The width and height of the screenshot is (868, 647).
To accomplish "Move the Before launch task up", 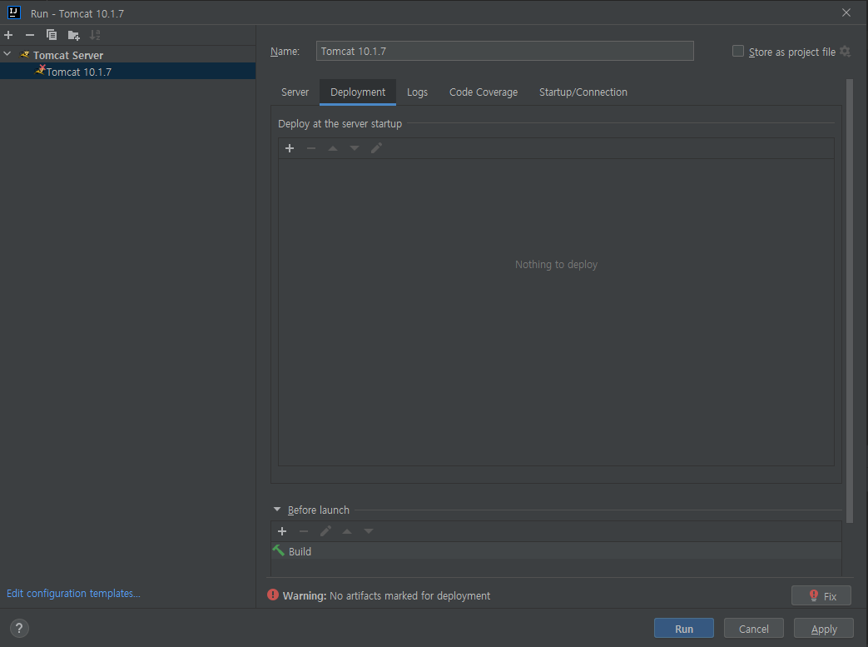I will (347, 532).
